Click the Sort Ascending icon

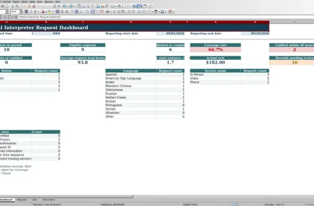(x=83, y=6)
